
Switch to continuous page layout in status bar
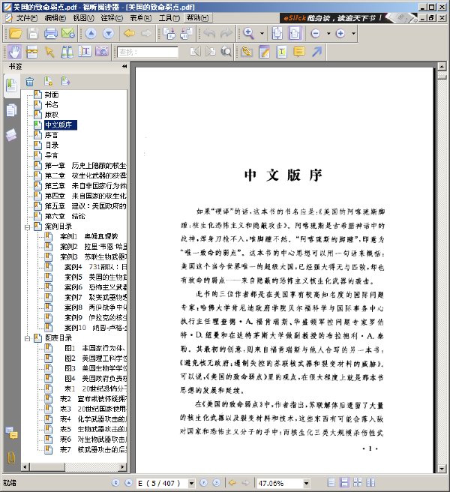tap(344, 482)
